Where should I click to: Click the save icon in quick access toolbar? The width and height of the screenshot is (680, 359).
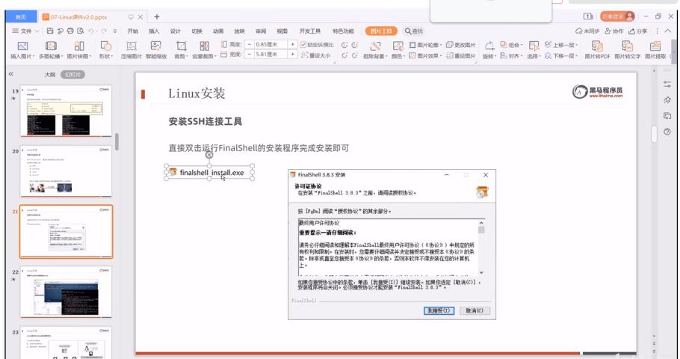point(50,31)
